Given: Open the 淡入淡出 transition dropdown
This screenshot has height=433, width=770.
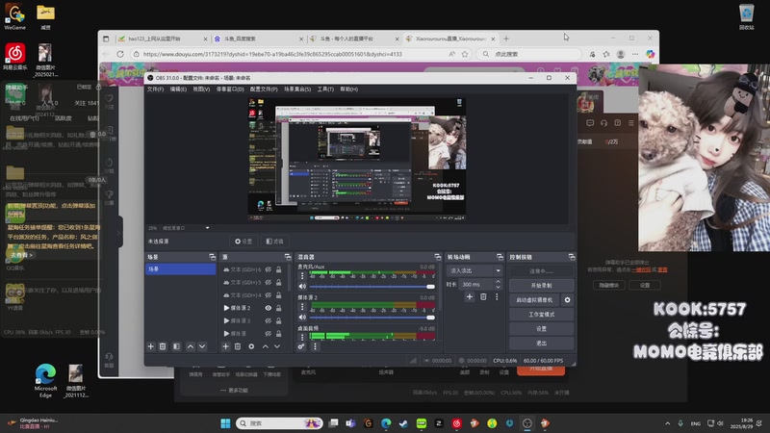Looking at the screenshot, I should 474,270.
